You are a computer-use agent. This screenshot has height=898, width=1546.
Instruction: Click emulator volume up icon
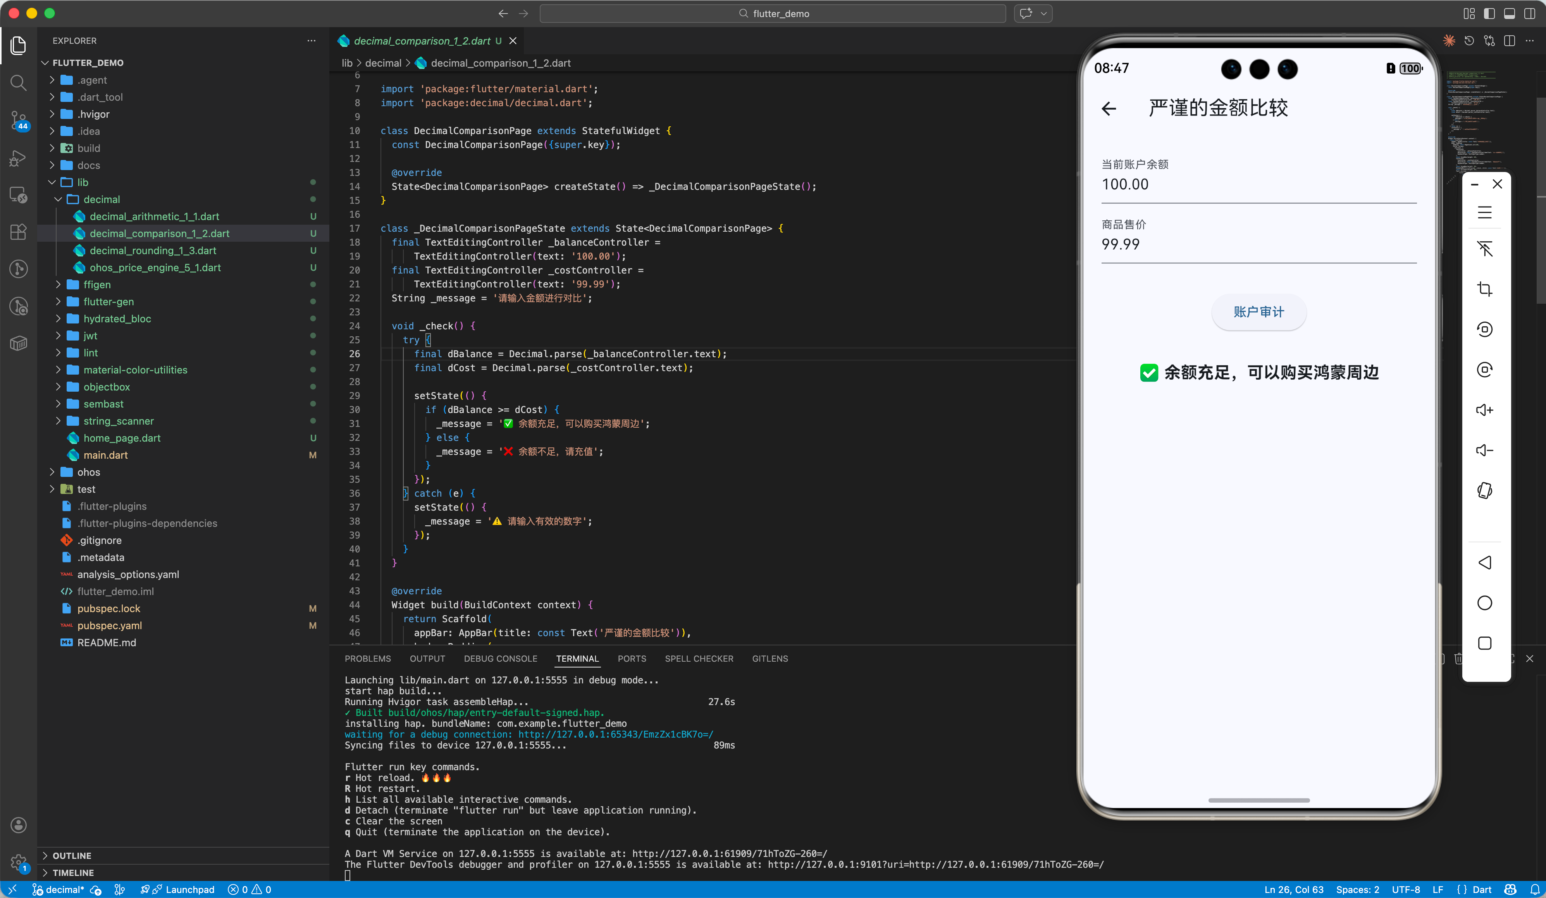(x=1484, y=410)
